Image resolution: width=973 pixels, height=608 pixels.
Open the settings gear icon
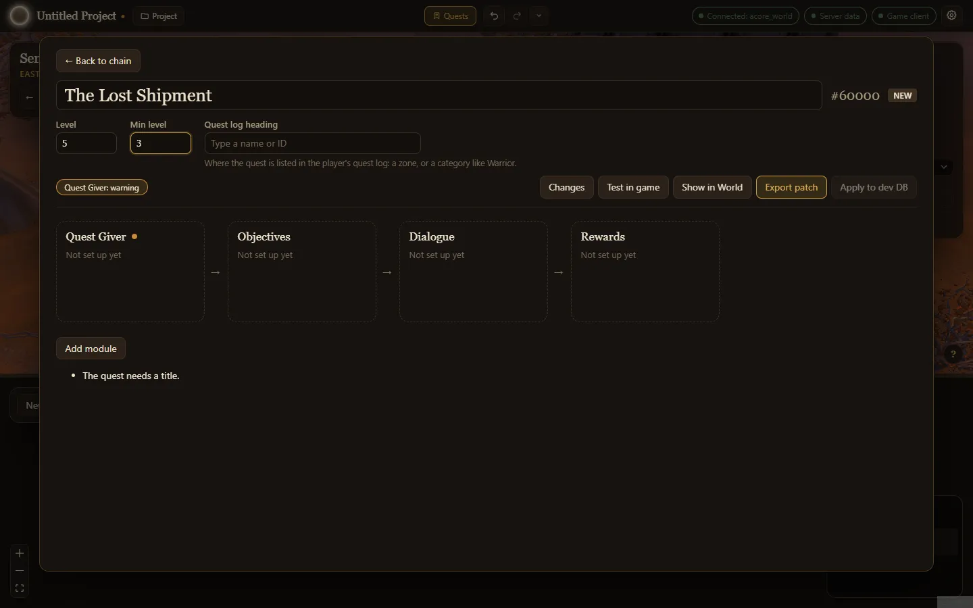tap(952, 16)
